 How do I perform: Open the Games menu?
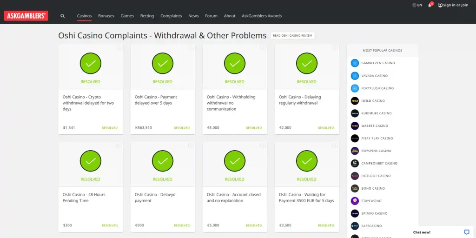[x=127, y=16]
